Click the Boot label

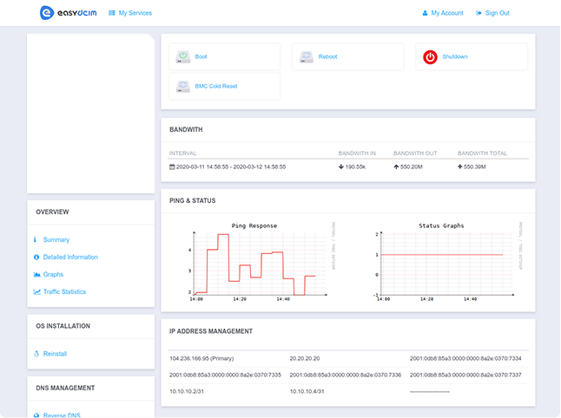coord(201,56)
